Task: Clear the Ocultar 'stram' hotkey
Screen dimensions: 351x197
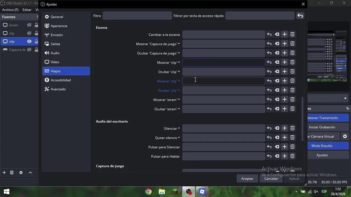Action: click(277, 109)
